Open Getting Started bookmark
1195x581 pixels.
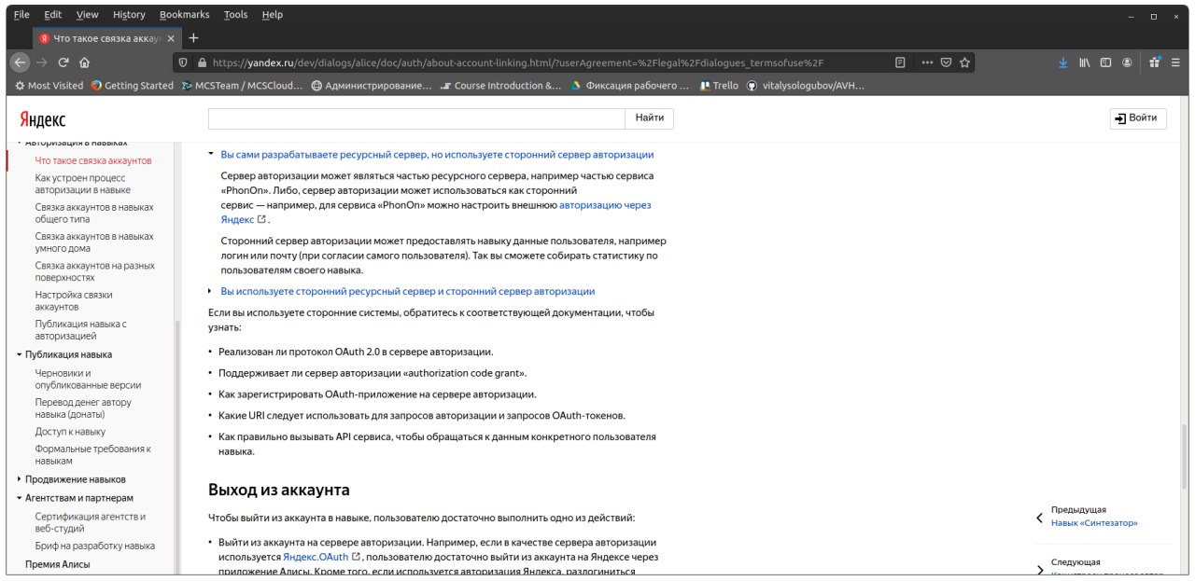pos(132,86)
